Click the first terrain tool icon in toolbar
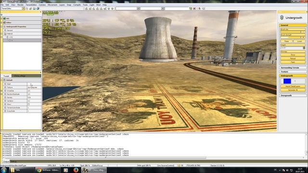The height and width of the screenshot is (173, 308). (86, 9)
